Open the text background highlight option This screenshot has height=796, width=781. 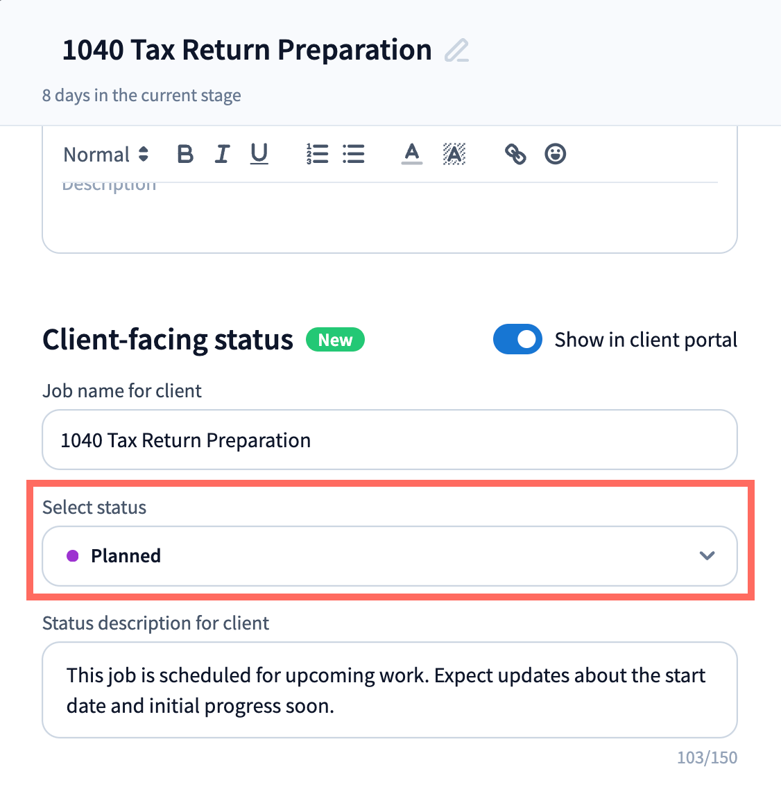click(x=454, y=154)
